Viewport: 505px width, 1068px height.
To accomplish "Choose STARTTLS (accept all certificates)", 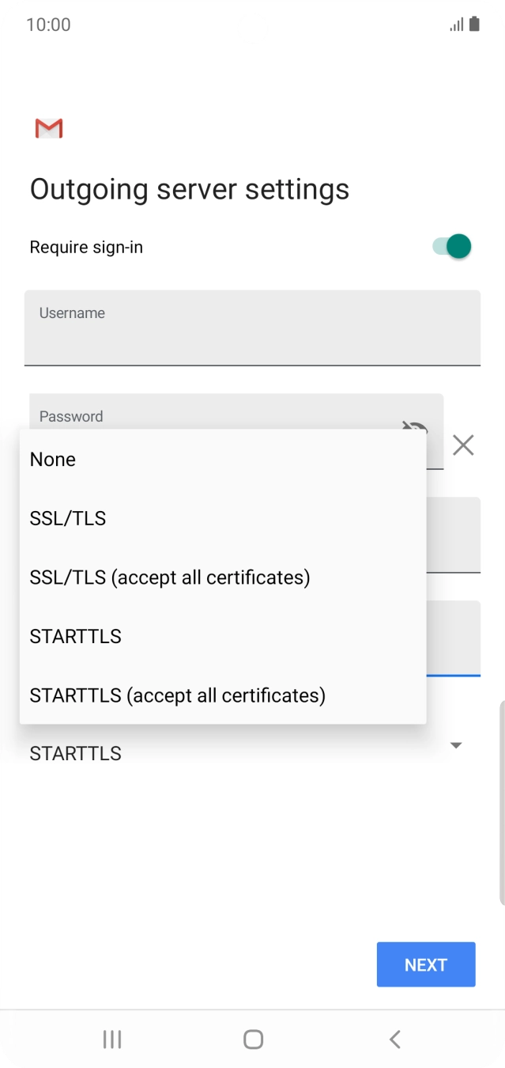I will 177,695.
